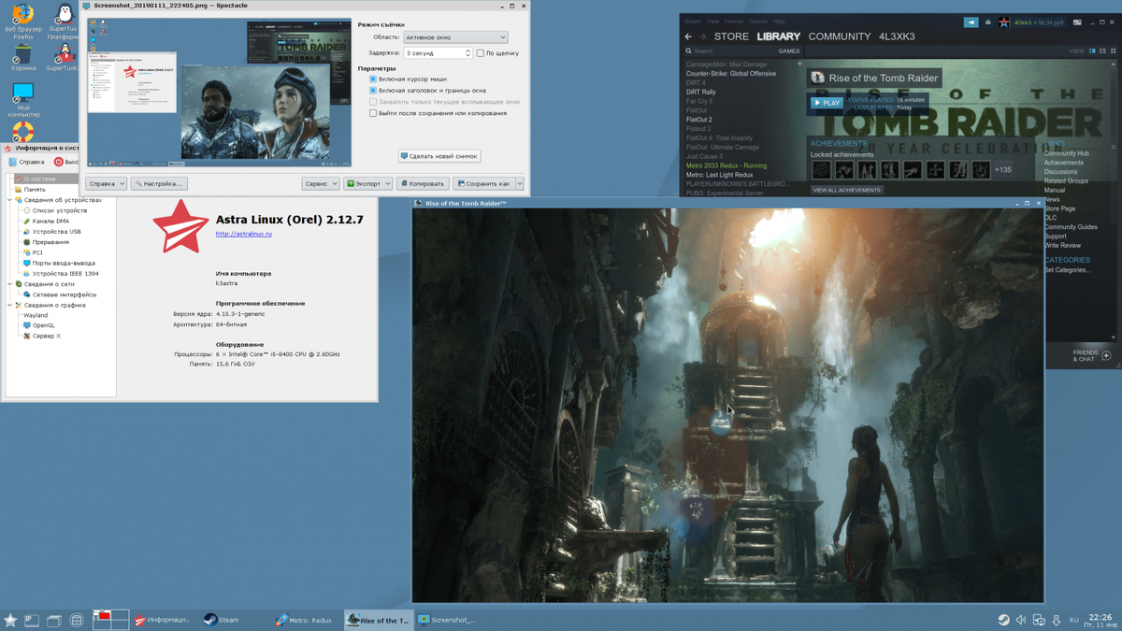Open Steam 'Steam' menu
The image size is (1122, 631).
pos(693,21)
